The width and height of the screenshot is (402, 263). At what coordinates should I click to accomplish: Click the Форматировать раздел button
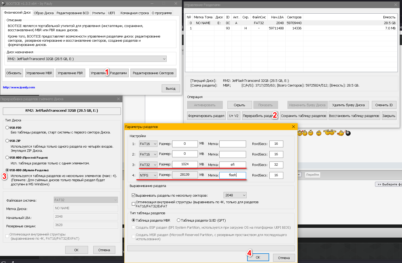[x=206, y=116]
